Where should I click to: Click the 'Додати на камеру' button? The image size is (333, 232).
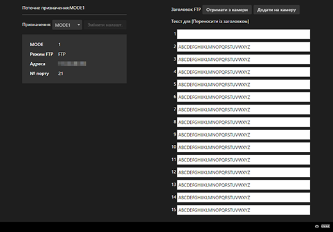[277, 10]
